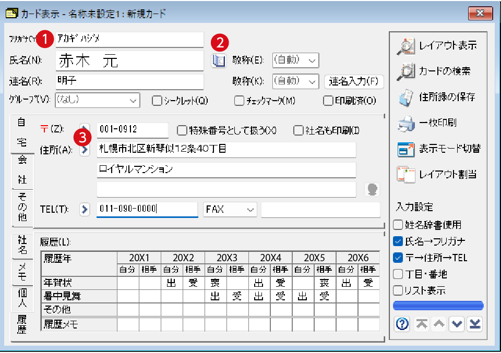Viewport: 501px width, 353px height.
Task: Click the light bulb icon near address fields
Action: [x=372, y=189]
